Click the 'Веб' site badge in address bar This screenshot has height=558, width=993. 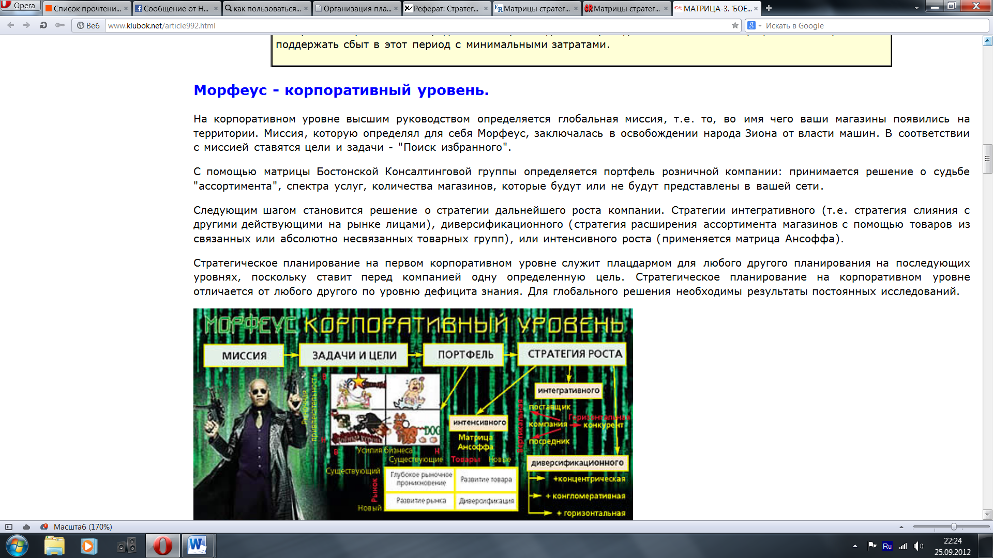pos(88,25)
